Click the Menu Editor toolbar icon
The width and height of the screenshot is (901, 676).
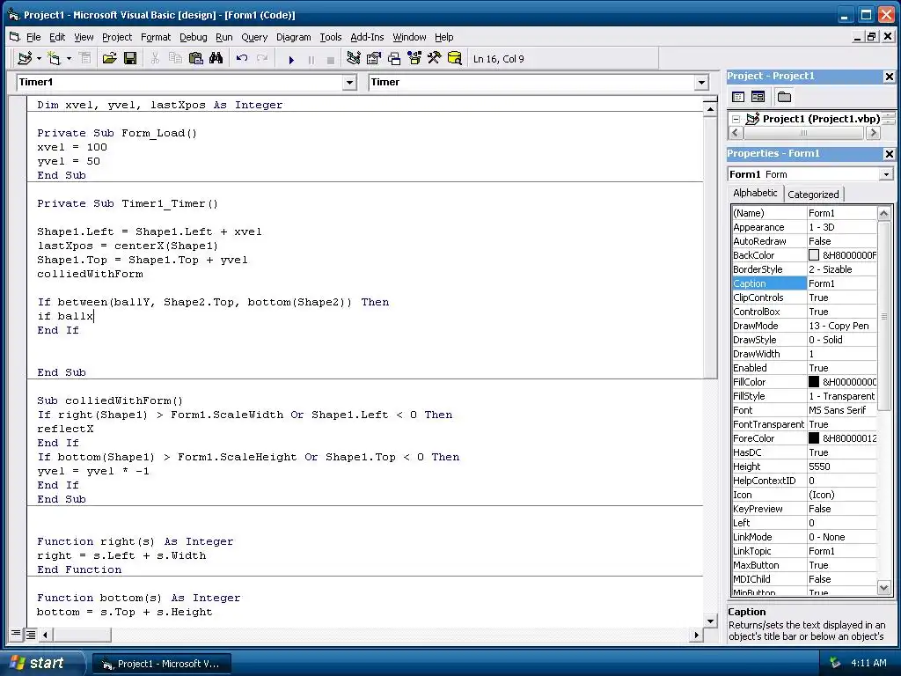pyautogui.click(x=85, y=59)
